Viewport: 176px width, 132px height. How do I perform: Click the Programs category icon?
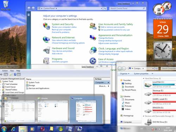point(46,61)
